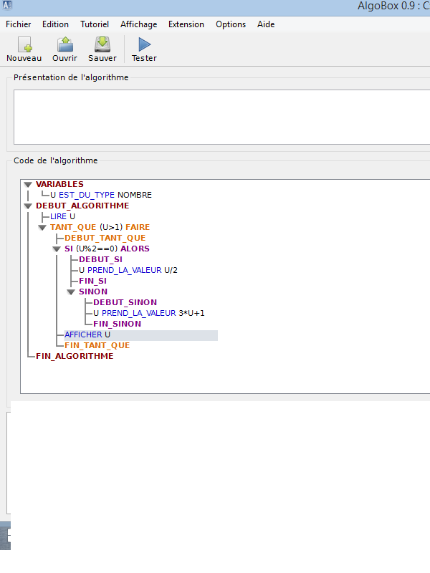Collapse the SINON branch

click(x=71, y=292)
